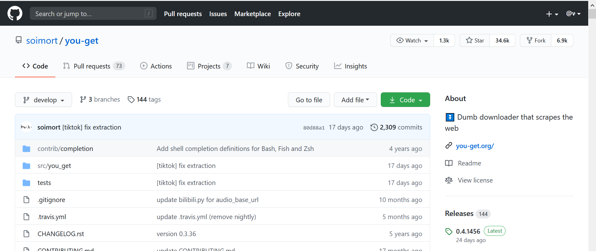This screenshot has height=251, width=596.
Task: Open the GitHub home logo
Action: [15, 14]
